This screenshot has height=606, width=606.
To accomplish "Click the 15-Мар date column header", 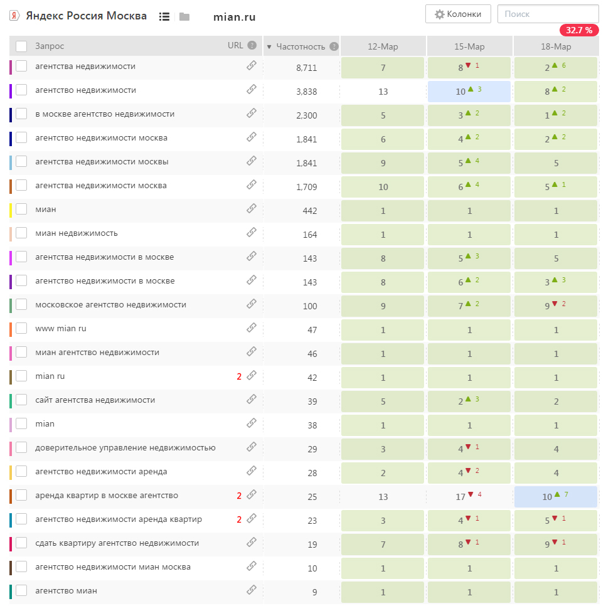I will pos(469,46).
